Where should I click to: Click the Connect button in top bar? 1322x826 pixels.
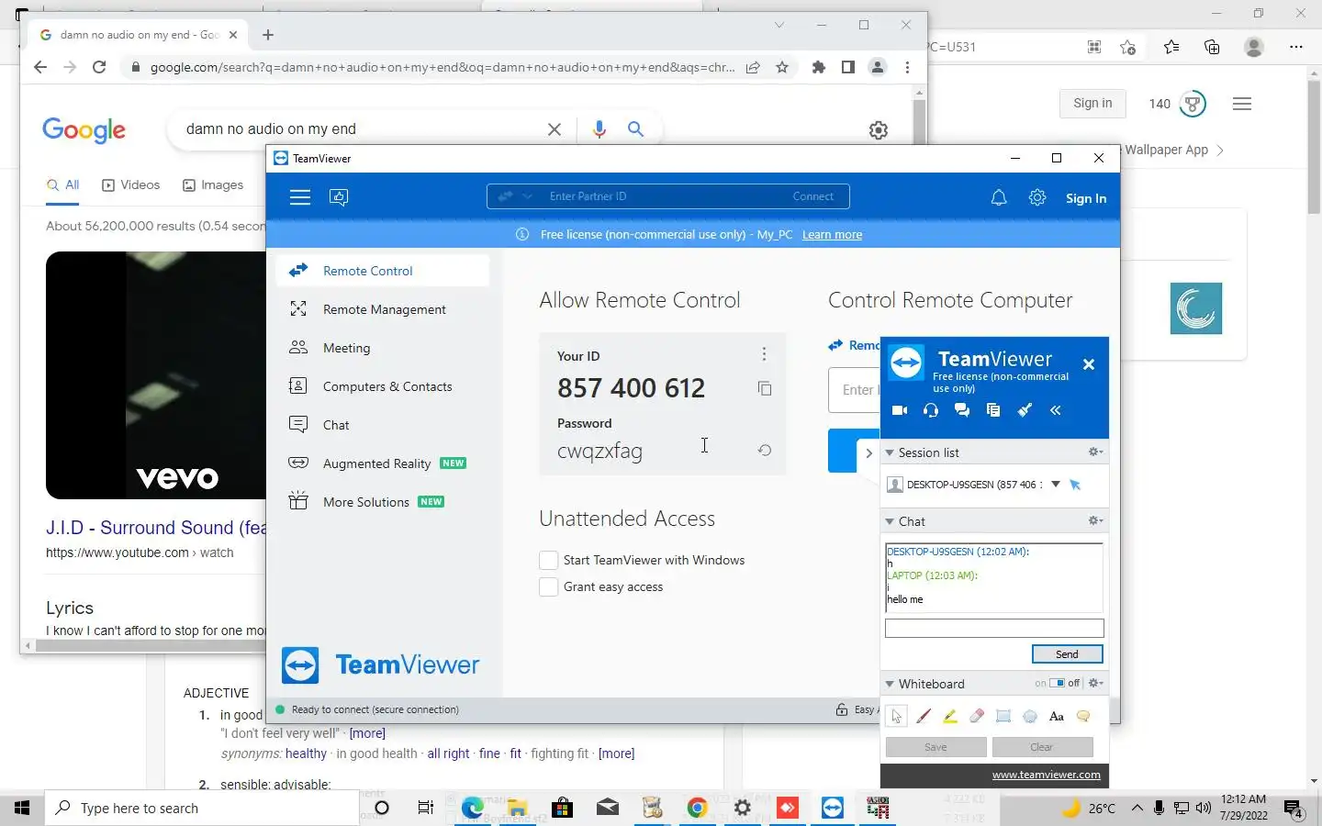coord(813,196)
